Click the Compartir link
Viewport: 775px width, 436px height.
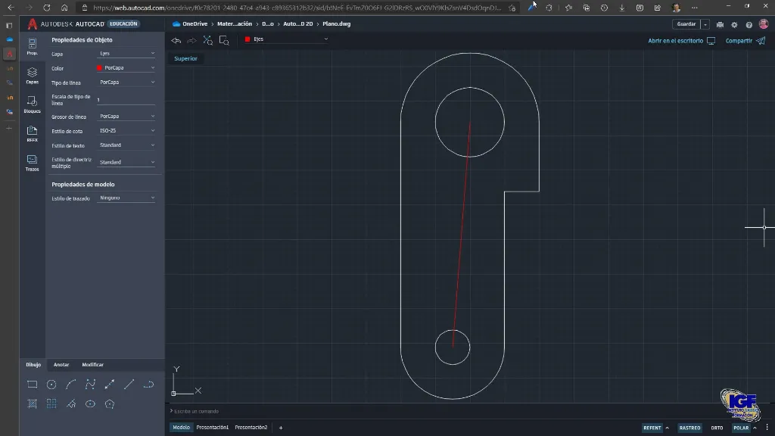745,41
